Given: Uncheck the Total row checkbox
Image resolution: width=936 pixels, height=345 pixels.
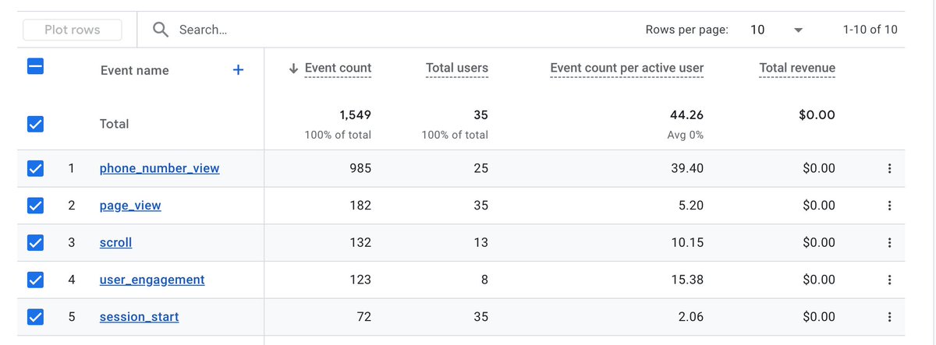Looking at the screenshot, I should pos(35,124).
